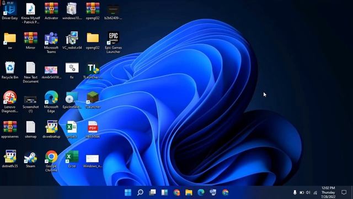This screenshot has width=353, height=199.
Task: Open taskbar Search
Action: (140, 192)
